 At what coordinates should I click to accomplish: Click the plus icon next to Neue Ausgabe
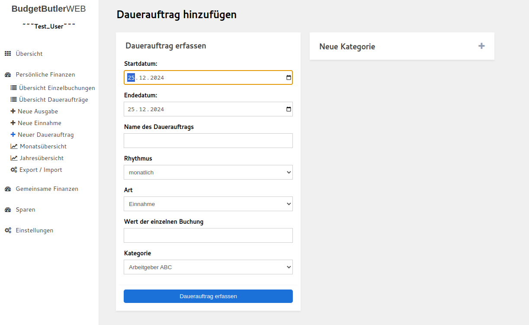point(13,111)
